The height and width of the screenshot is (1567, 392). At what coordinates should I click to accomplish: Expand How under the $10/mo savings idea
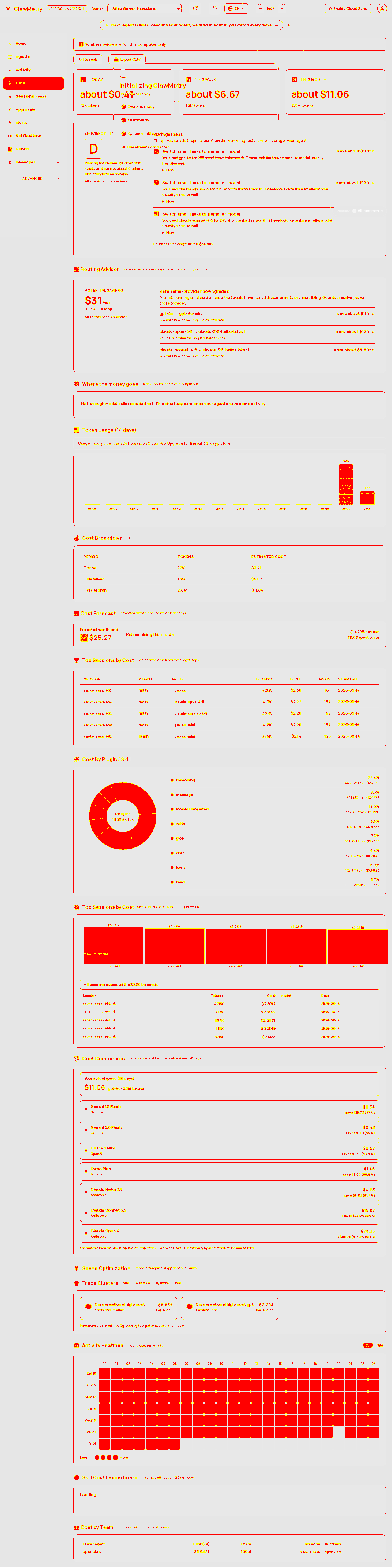point(168,201)
